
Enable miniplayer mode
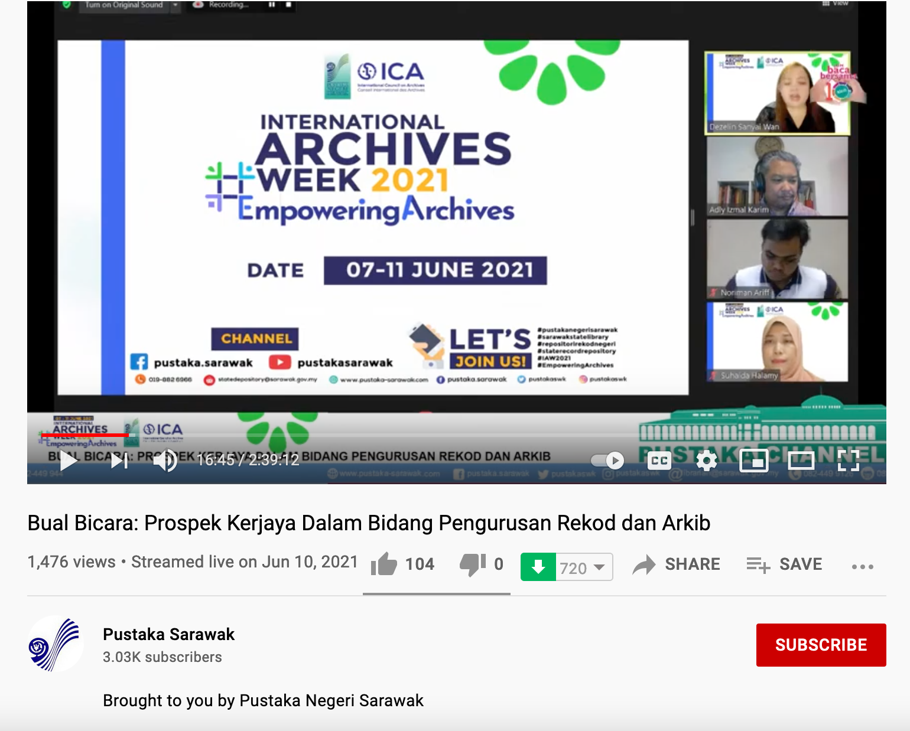pos(754,461)
